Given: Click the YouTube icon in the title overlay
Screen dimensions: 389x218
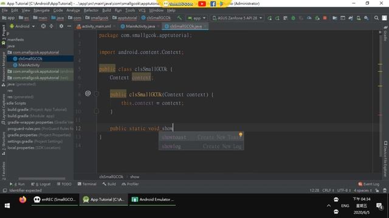Looking at the screenshot, I should pos(202,4).
